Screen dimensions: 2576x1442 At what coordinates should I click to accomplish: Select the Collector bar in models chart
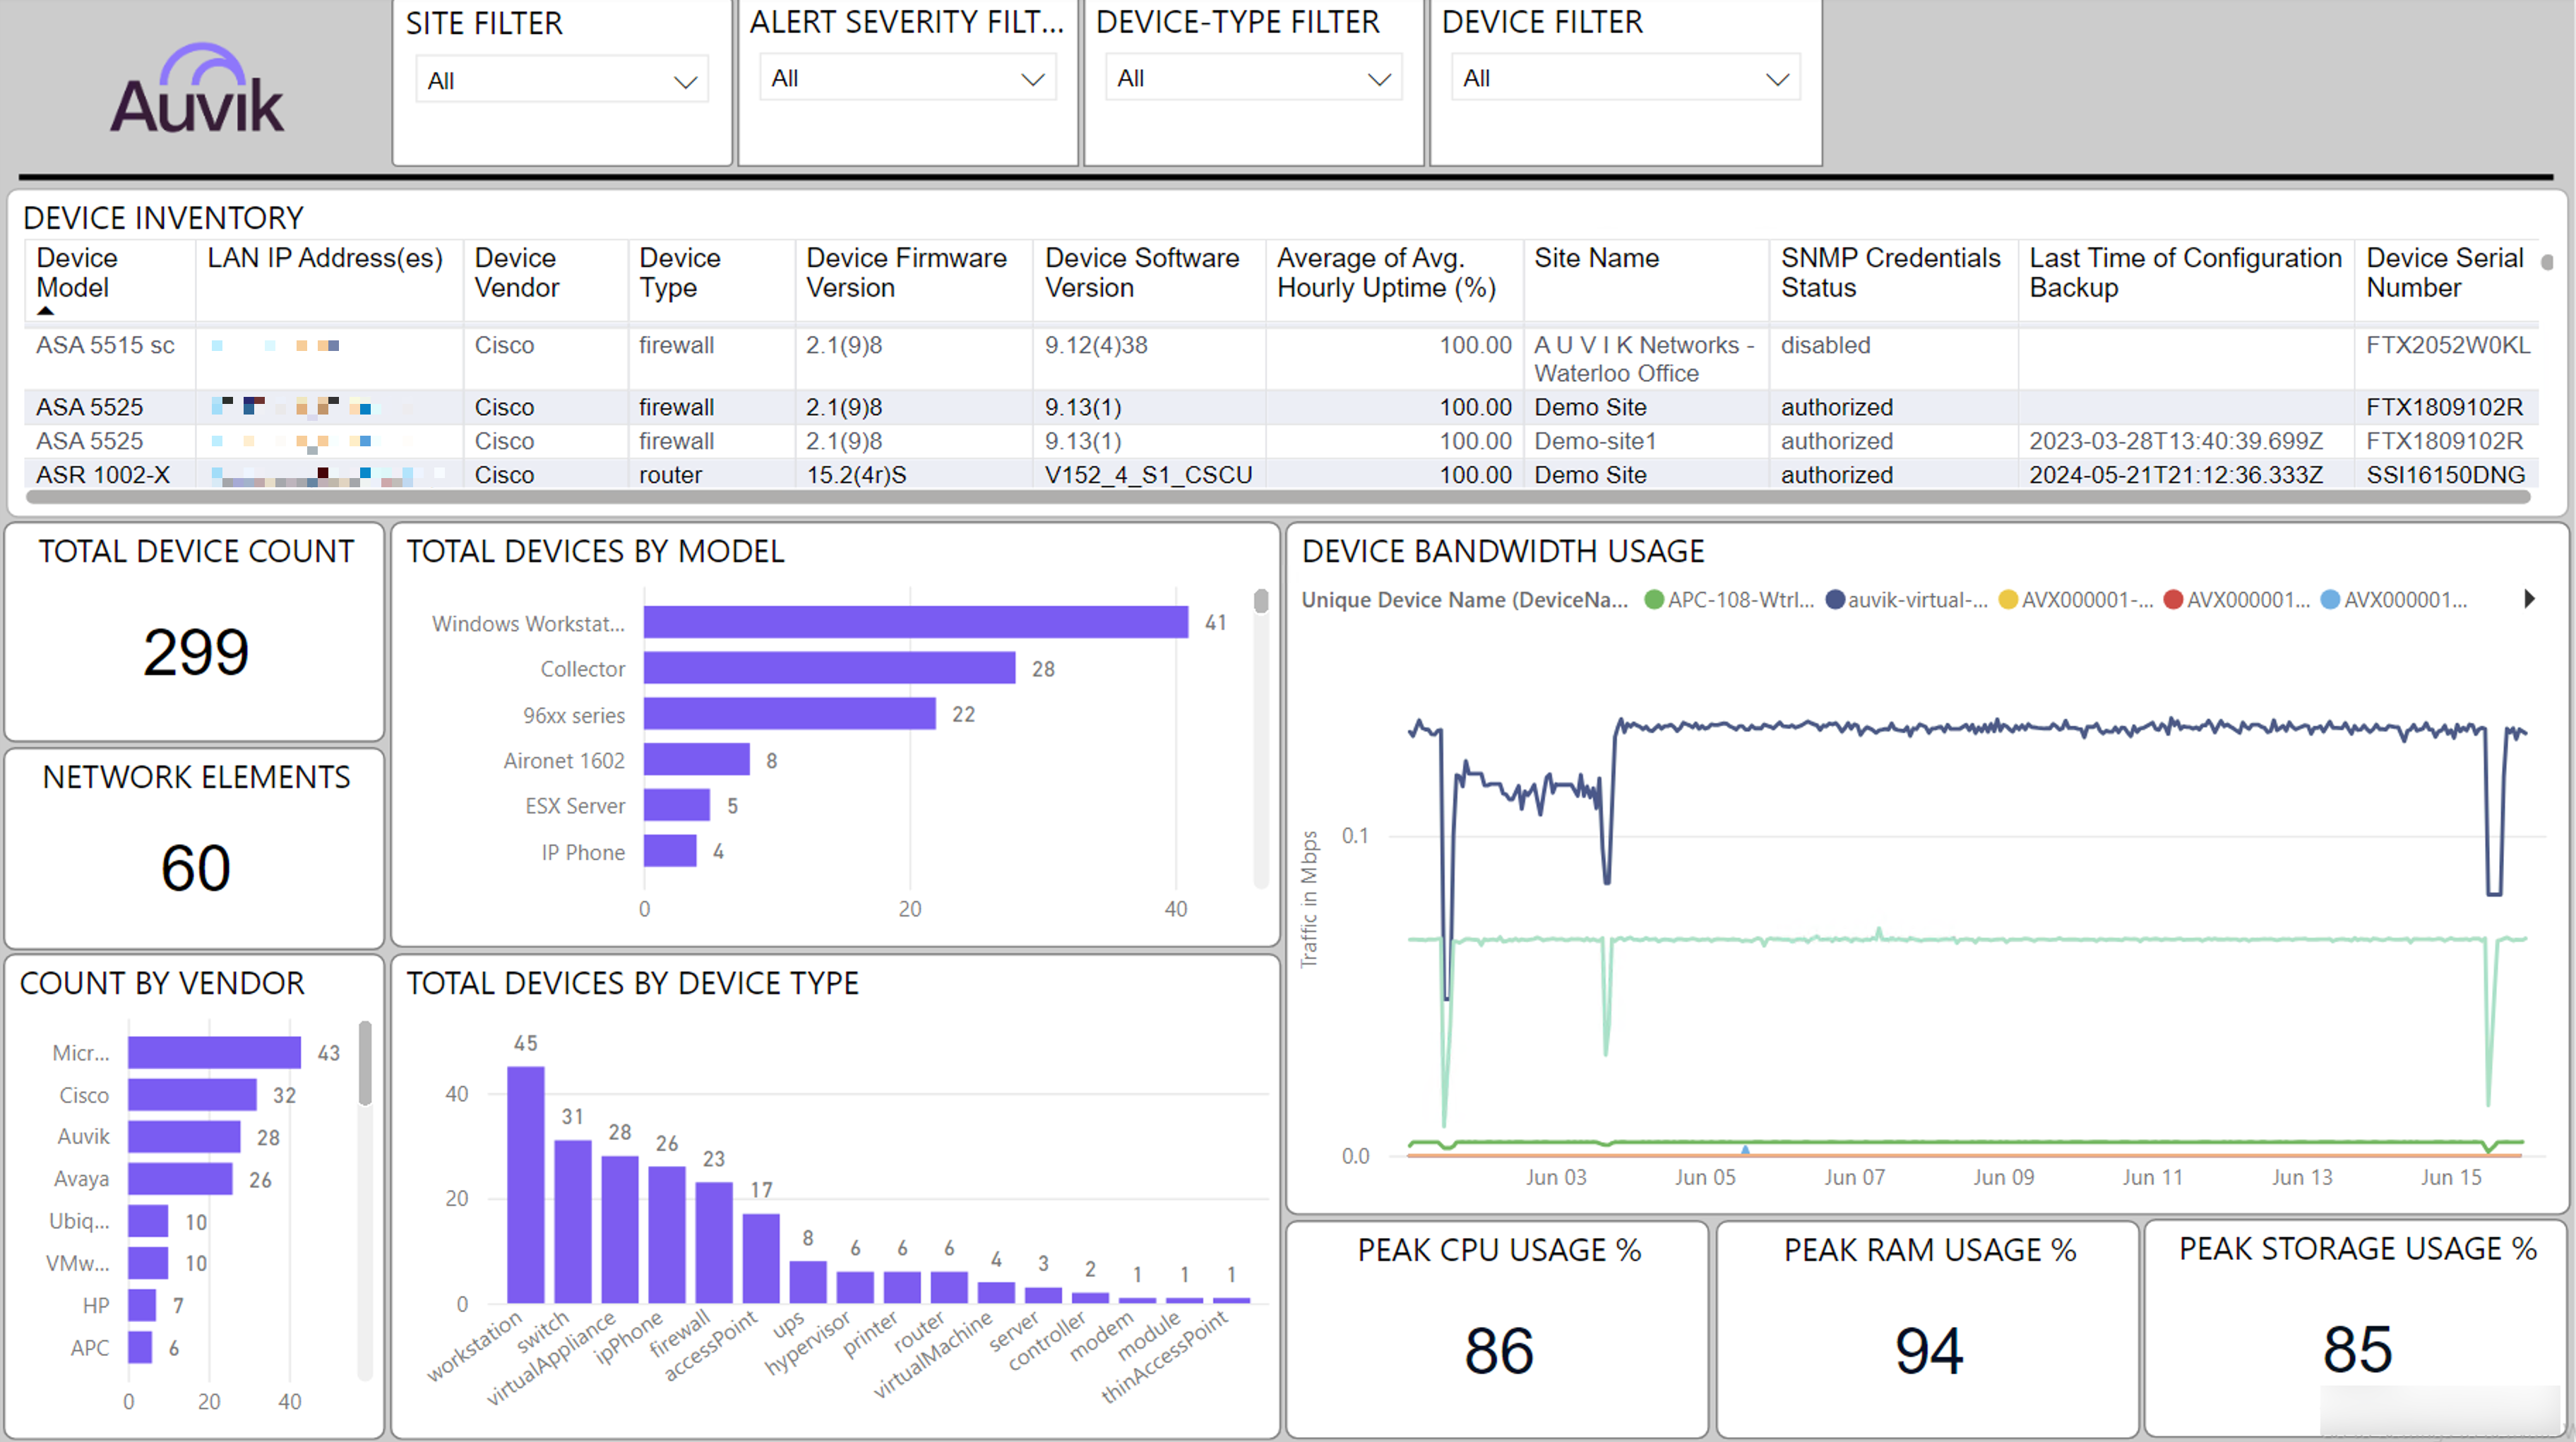point(829,668)
